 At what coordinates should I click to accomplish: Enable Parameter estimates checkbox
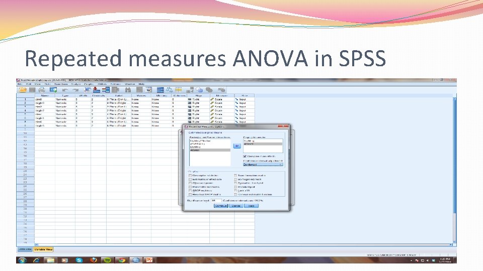(190, 187)
